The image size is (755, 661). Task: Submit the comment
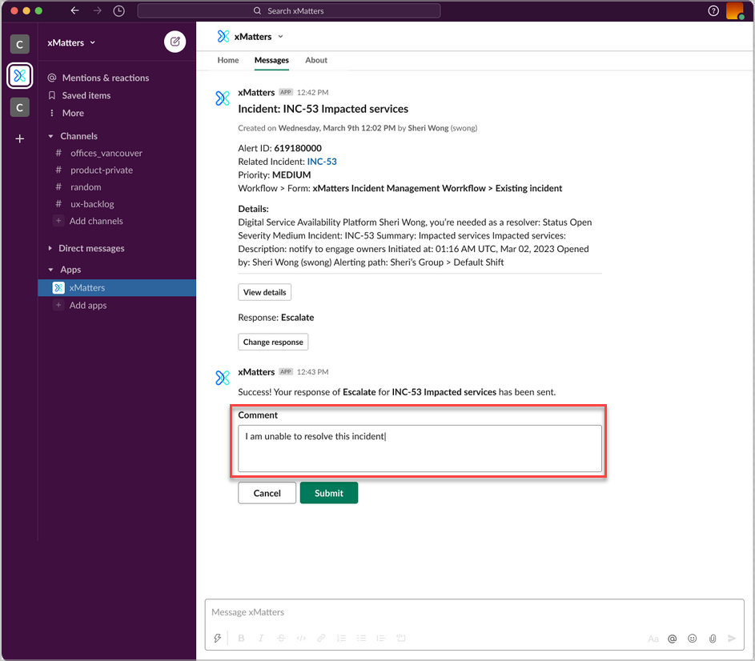pyautogui.click(x=329, y=493)
